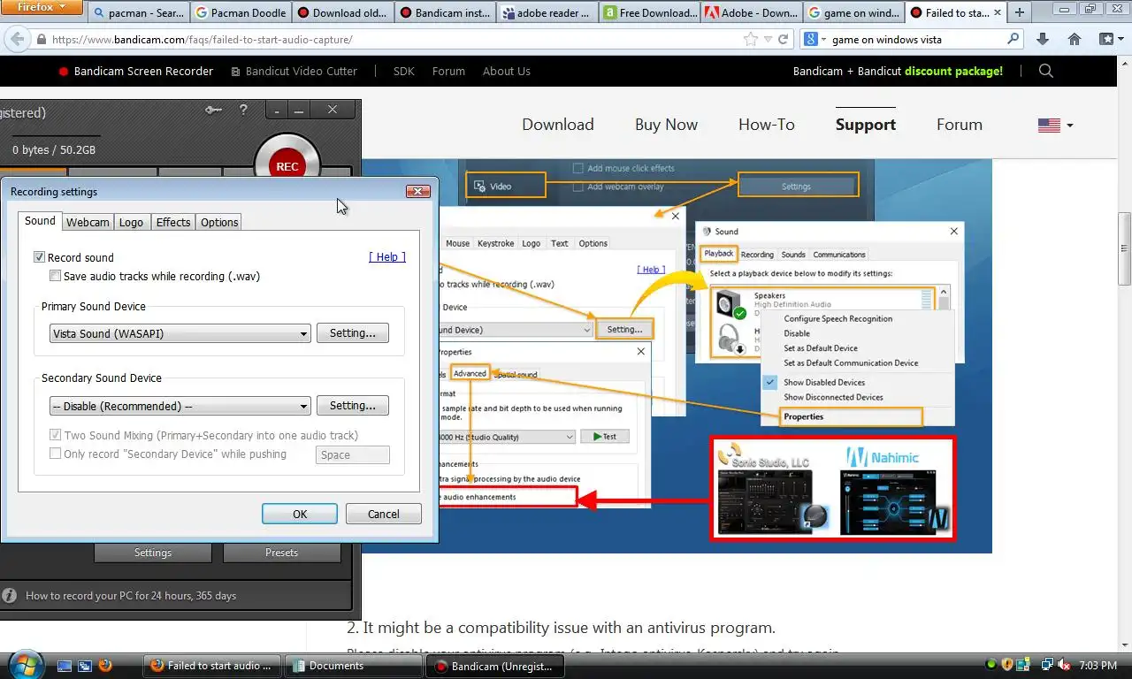Open the [ Help ] link in Recording settings
1132x679 pixels.
(x=387, y=256)
